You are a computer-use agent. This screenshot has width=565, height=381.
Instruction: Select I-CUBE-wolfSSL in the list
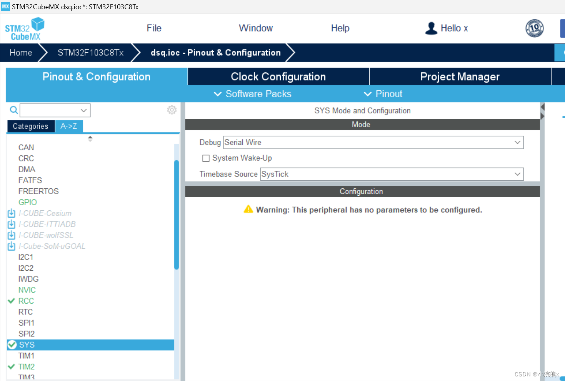46,235
